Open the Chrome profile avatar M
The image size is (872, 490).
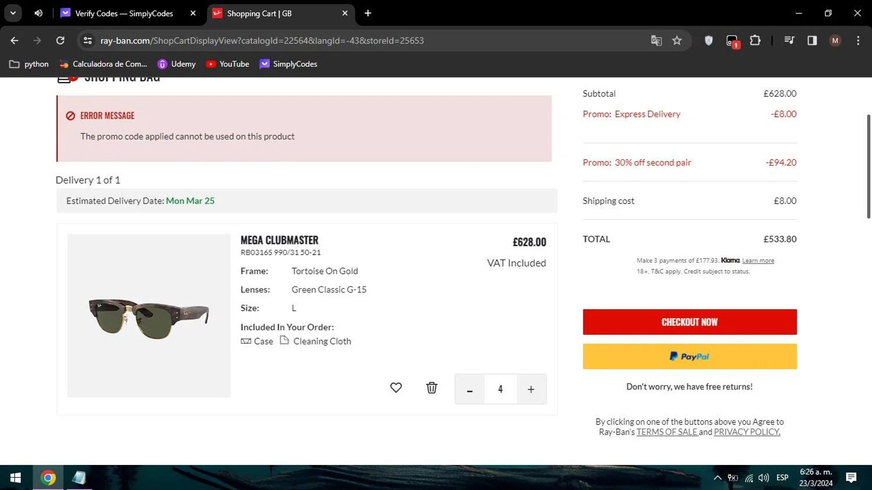tap(835, 41)
